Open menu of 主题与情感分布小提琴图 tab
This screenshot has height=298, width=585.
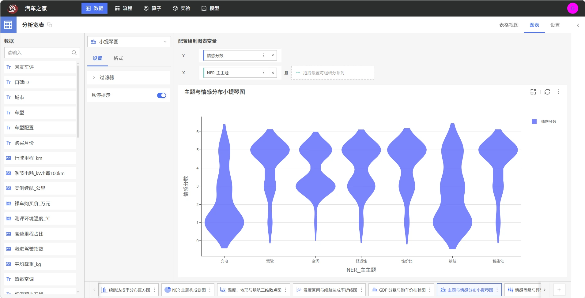click(x=497, y=290)
